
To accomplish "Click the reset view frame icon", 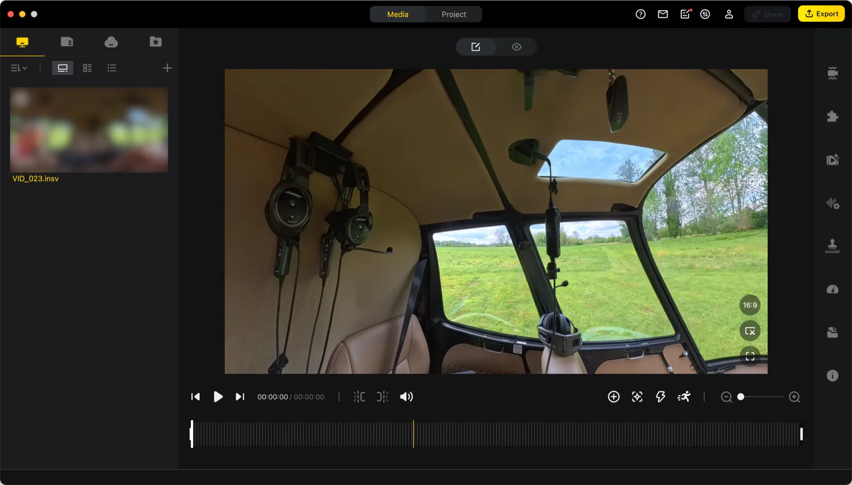I will pyautogui.click(x=750, y=331).
